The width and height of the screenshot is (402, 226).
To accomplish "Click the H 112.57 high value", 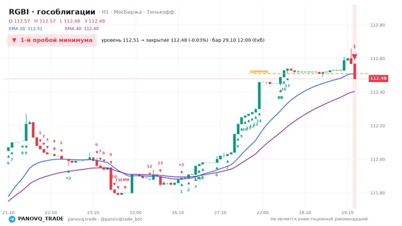I will (x=45, y=21).
